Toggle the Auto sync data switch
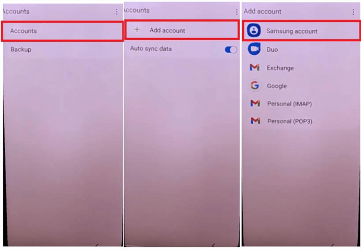Viewport: 361px width, 250px height. point(231,50)
